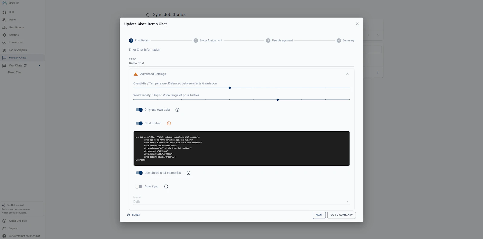The image size is (483, 239).
Task: Refresh the Your Chats list
Action: tap(25, 65)
